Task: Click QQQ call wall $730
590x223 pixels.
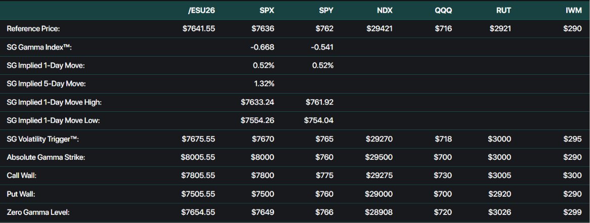Action: coord(443,175)
